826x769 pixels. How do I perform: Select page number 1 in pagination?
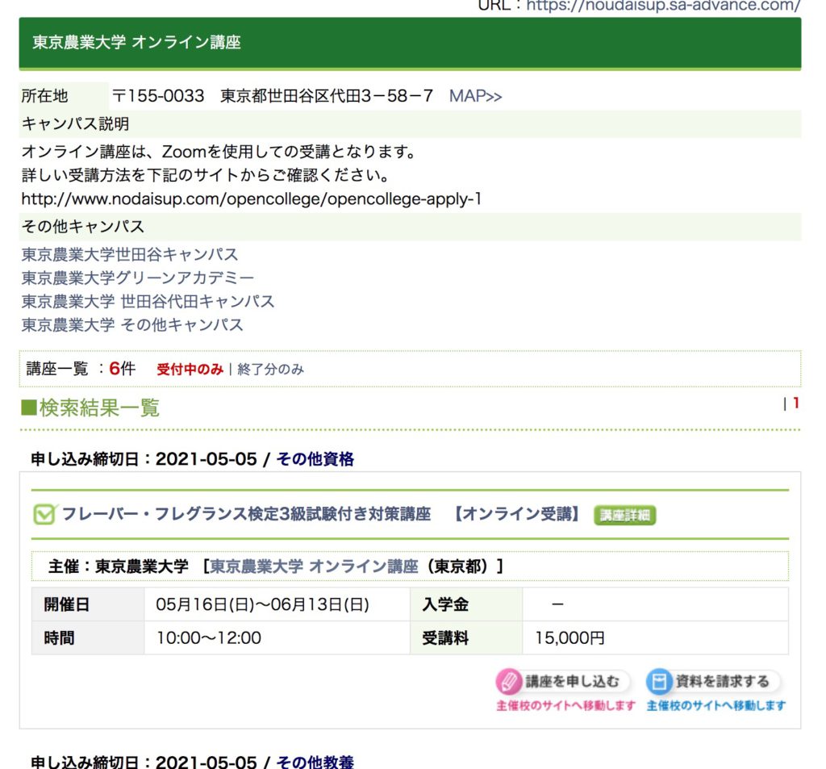[x=795, y=403]
